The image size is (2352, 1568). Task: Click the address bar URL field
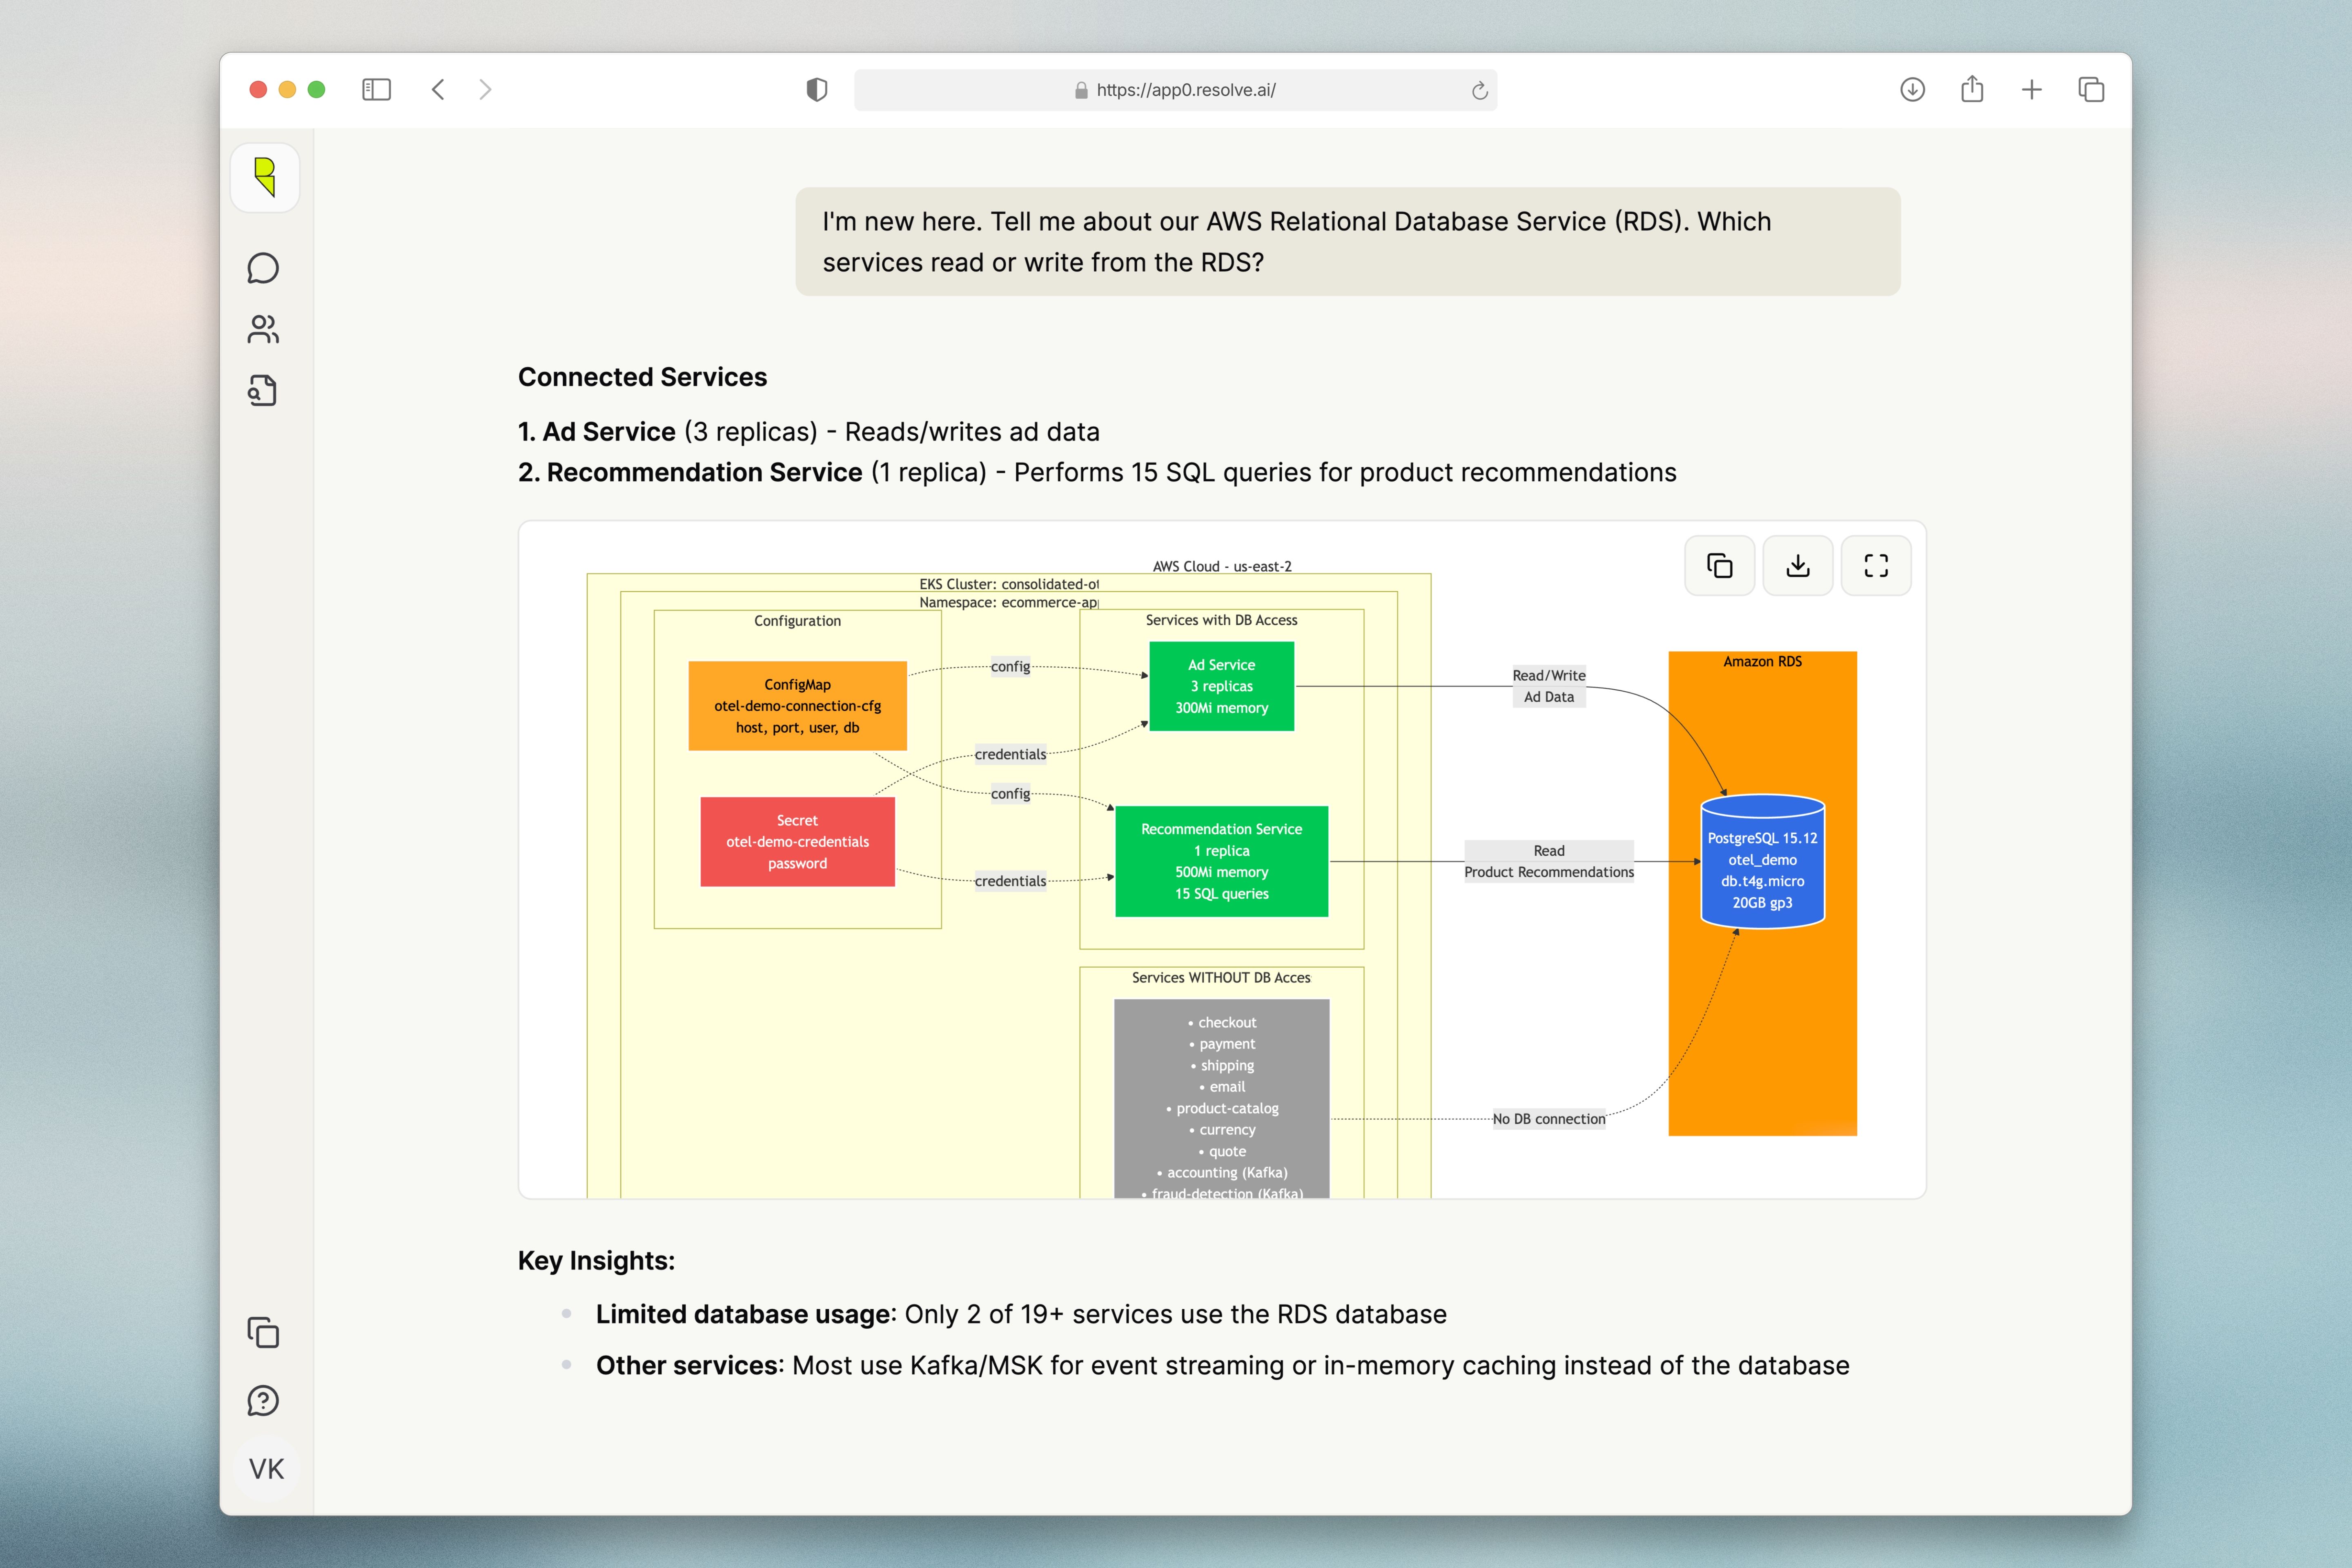coord(1185,90)
